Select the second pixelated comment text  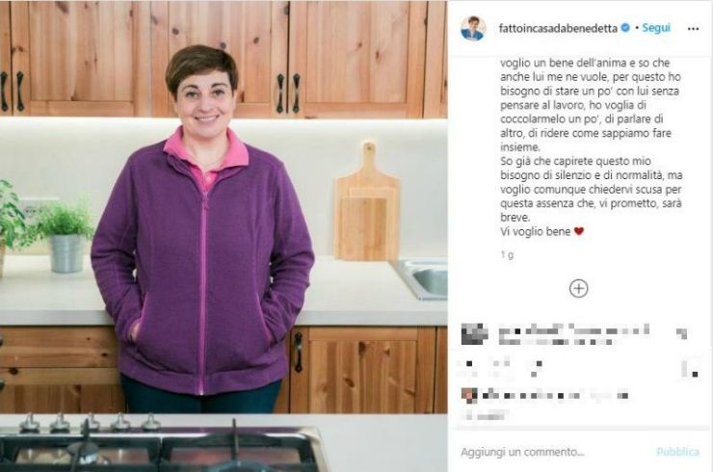tap(499, 368)
